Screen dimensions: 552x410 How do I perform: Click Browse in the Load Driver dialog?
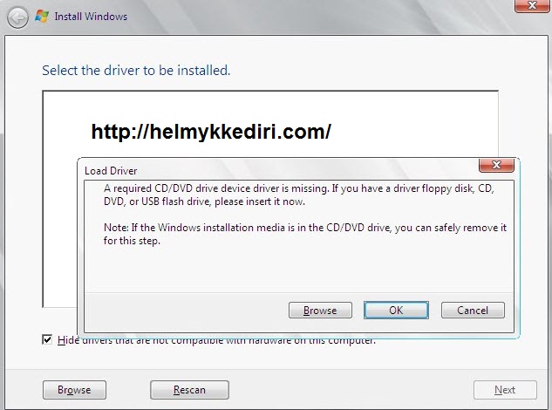320,311
